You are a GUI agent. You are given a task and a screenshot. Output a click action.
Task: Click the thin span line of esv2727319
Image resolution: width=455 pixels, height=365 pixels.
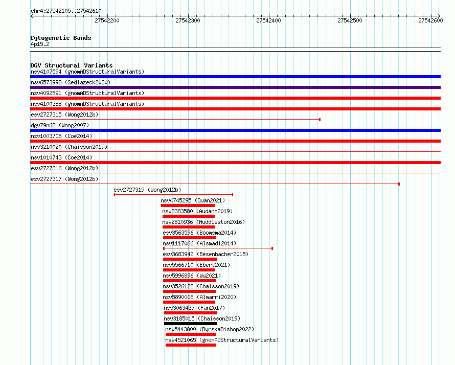click(x=173, y=195)
